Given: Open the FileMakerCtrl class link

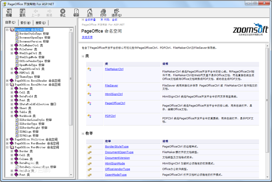Looking at the screenshot, I should [x=114, y=69].
